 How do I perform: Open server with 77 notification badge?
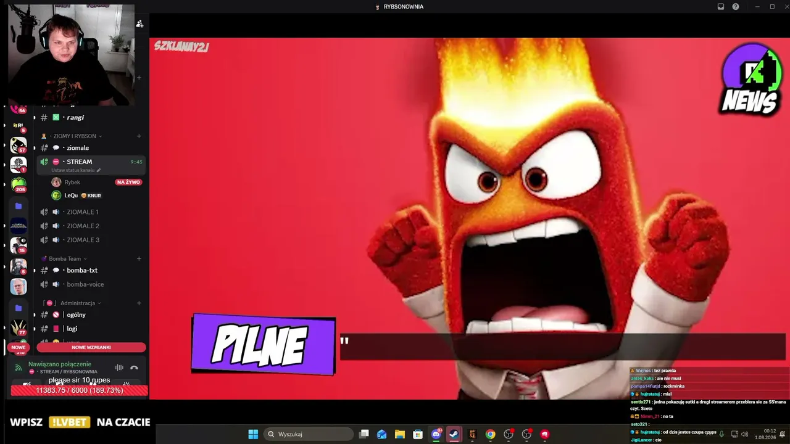pyautogui.click(x=19, y=327)
